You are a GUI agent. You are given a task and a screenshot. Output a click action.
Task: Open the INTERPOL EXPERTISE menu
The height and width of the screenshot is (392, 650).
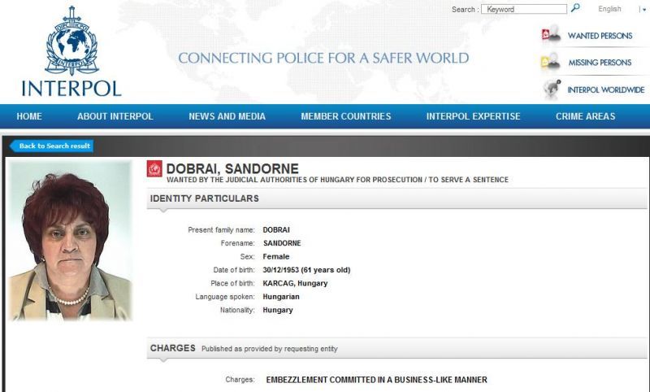tap(474, 116)
